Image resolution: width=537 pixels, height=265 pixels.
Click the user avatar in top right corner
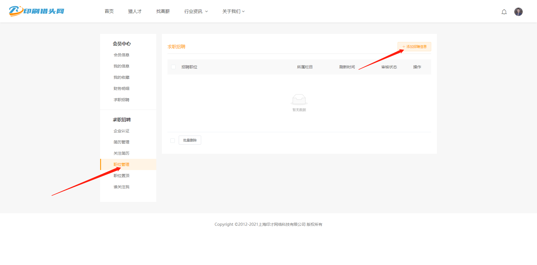point(518,12)
